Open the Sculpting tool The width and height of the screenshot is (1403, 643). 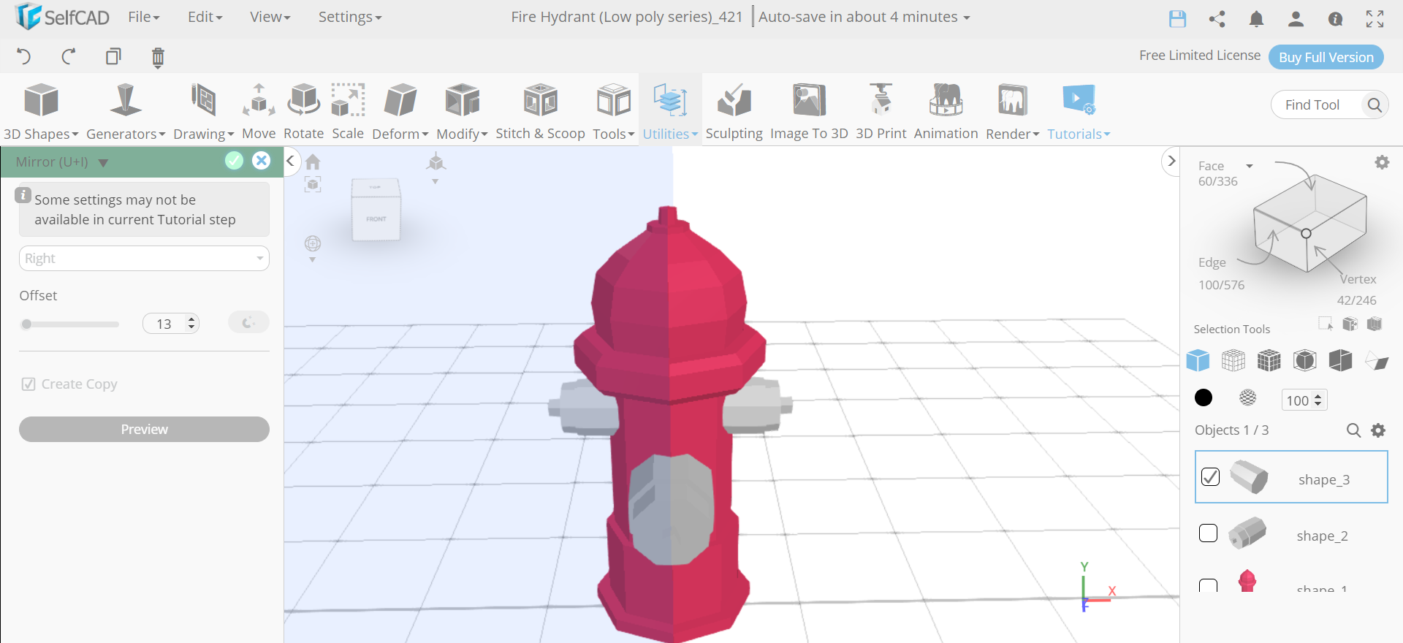coord(734,111)
